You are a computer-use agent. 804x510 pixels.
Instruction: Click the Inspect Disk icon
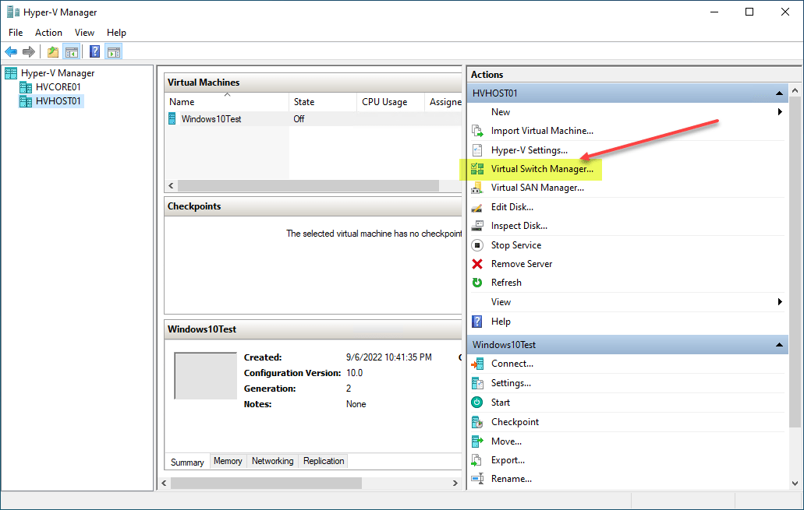pos(476,226)
